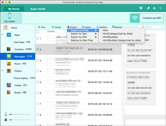Focus the Search input field

click(x=149, y=27)
